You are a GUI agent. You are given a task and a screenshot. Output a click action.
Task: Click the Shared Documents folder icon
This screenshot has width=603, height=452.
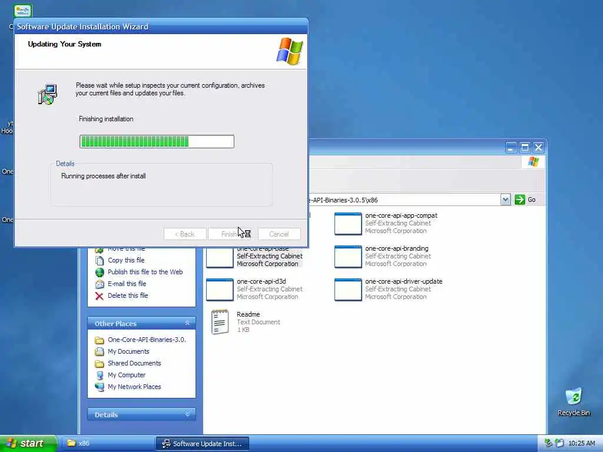(x=100, y=364)
